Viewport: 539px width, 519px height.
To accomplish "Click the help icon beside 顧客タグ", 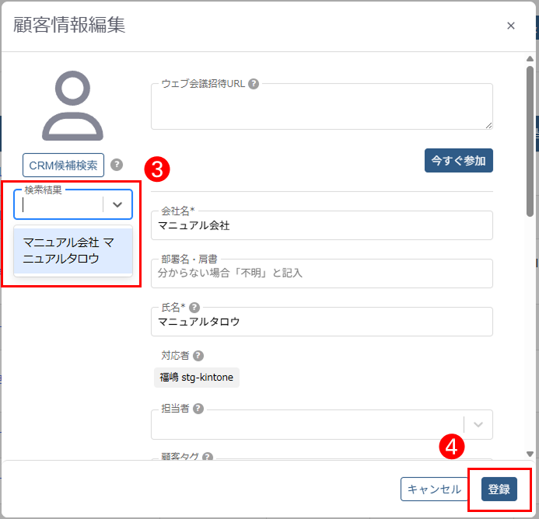I will (208, 458).
